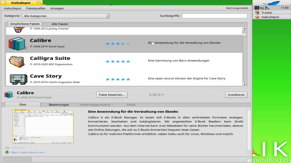The height and width of the screenshot is (163, 291).
Task: Open the HaikuDepot menu
Action: 13,8
